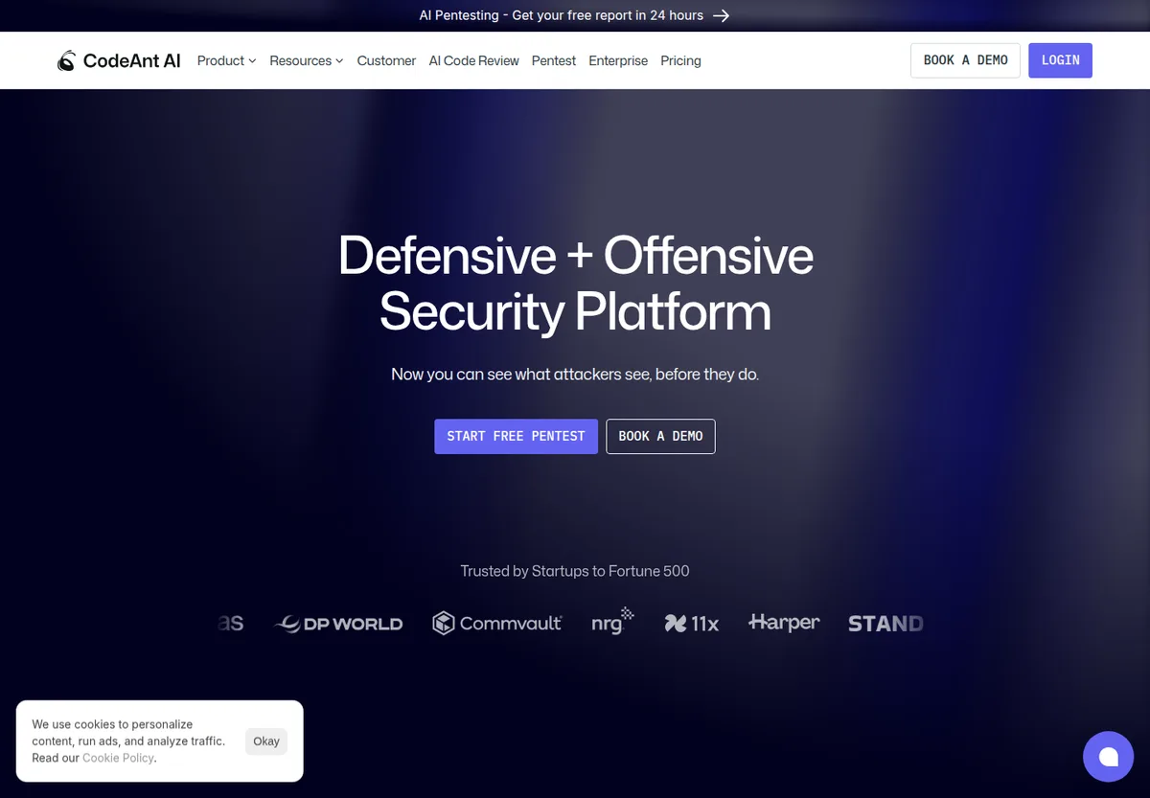Viewport: 1150px width, 798px height.
Task: Go to AI Code Review
Action: click(x=473, y=60)
